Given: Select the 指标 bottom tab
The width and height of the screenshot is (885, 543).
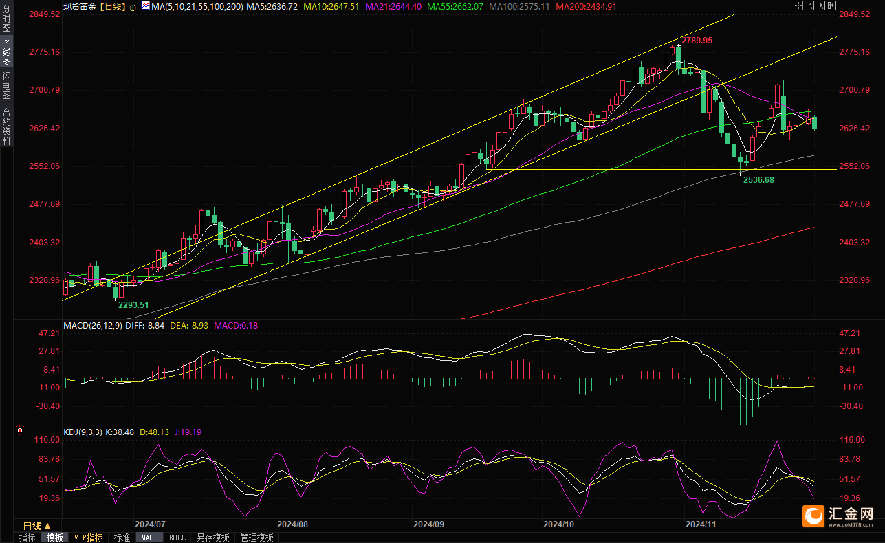Looking at the screenshot, I should point(28,538).
